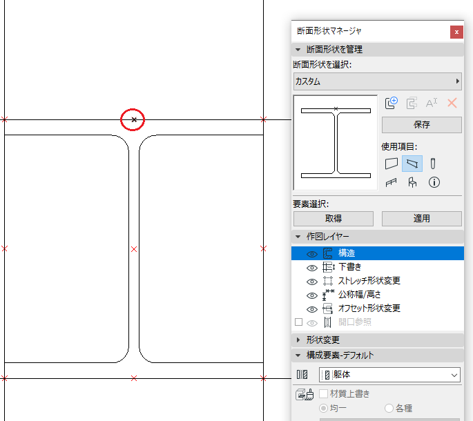This screenshot has width=473, height=421.
Task: Hide the 下書き layer with its eye icon
Action: 312,268
